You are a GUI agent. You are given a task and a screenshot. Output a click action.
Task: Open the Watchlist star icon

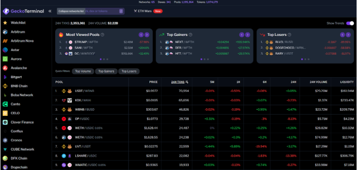point(5,23)
